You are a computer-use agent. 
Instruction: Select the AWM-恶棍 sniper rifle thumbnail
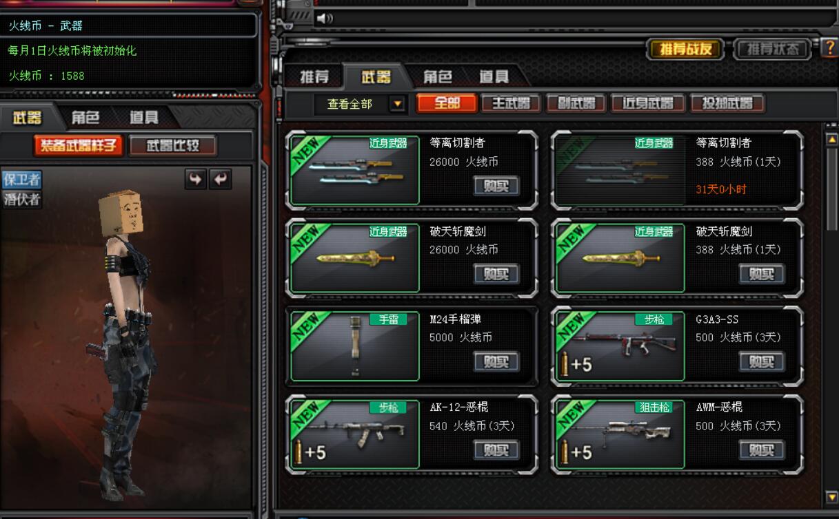tap(620, 434)
